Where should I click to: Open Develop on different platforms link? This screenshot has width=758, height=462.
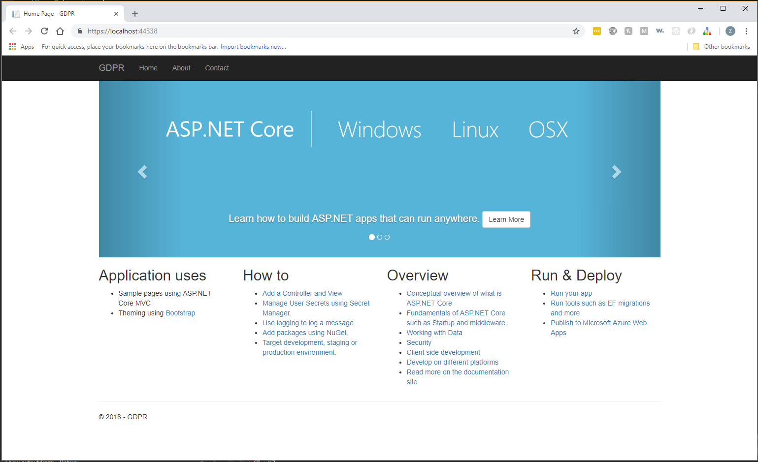(453, 362)
